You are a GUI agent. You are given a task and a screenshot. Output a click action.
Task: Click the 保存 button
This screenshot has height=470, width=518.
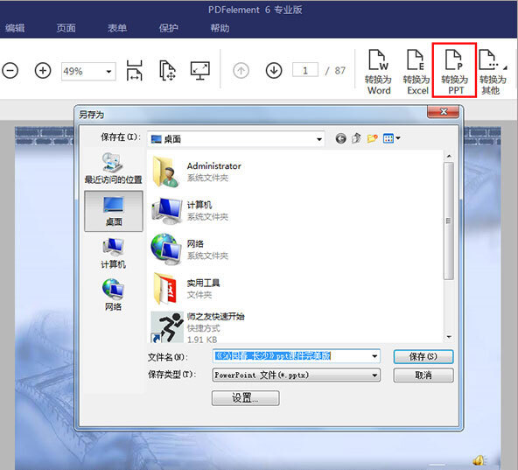[x=423, y=356]
